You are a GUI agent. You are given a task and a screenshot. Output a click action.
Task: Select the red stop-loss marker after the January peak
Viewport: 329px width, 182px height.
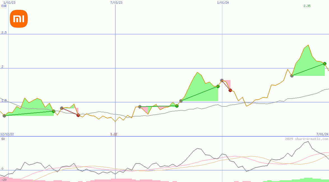[x=230, y=90]
